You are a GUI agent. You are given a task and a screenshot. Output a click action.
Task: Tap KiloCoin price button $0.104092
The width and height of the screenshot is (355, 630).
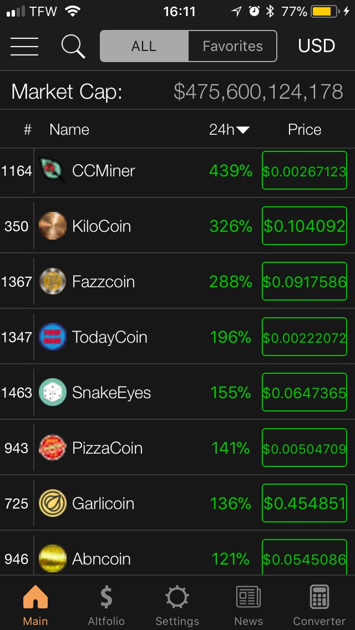coord(305,226)
